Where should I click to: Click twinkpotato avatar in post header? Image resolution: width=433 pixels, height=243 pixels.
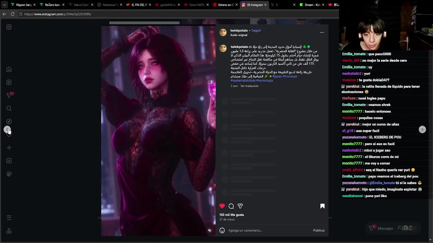click(223, 32)
